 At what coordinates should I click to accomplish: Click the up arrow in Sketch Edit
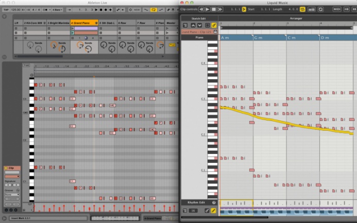coord(193,25)
